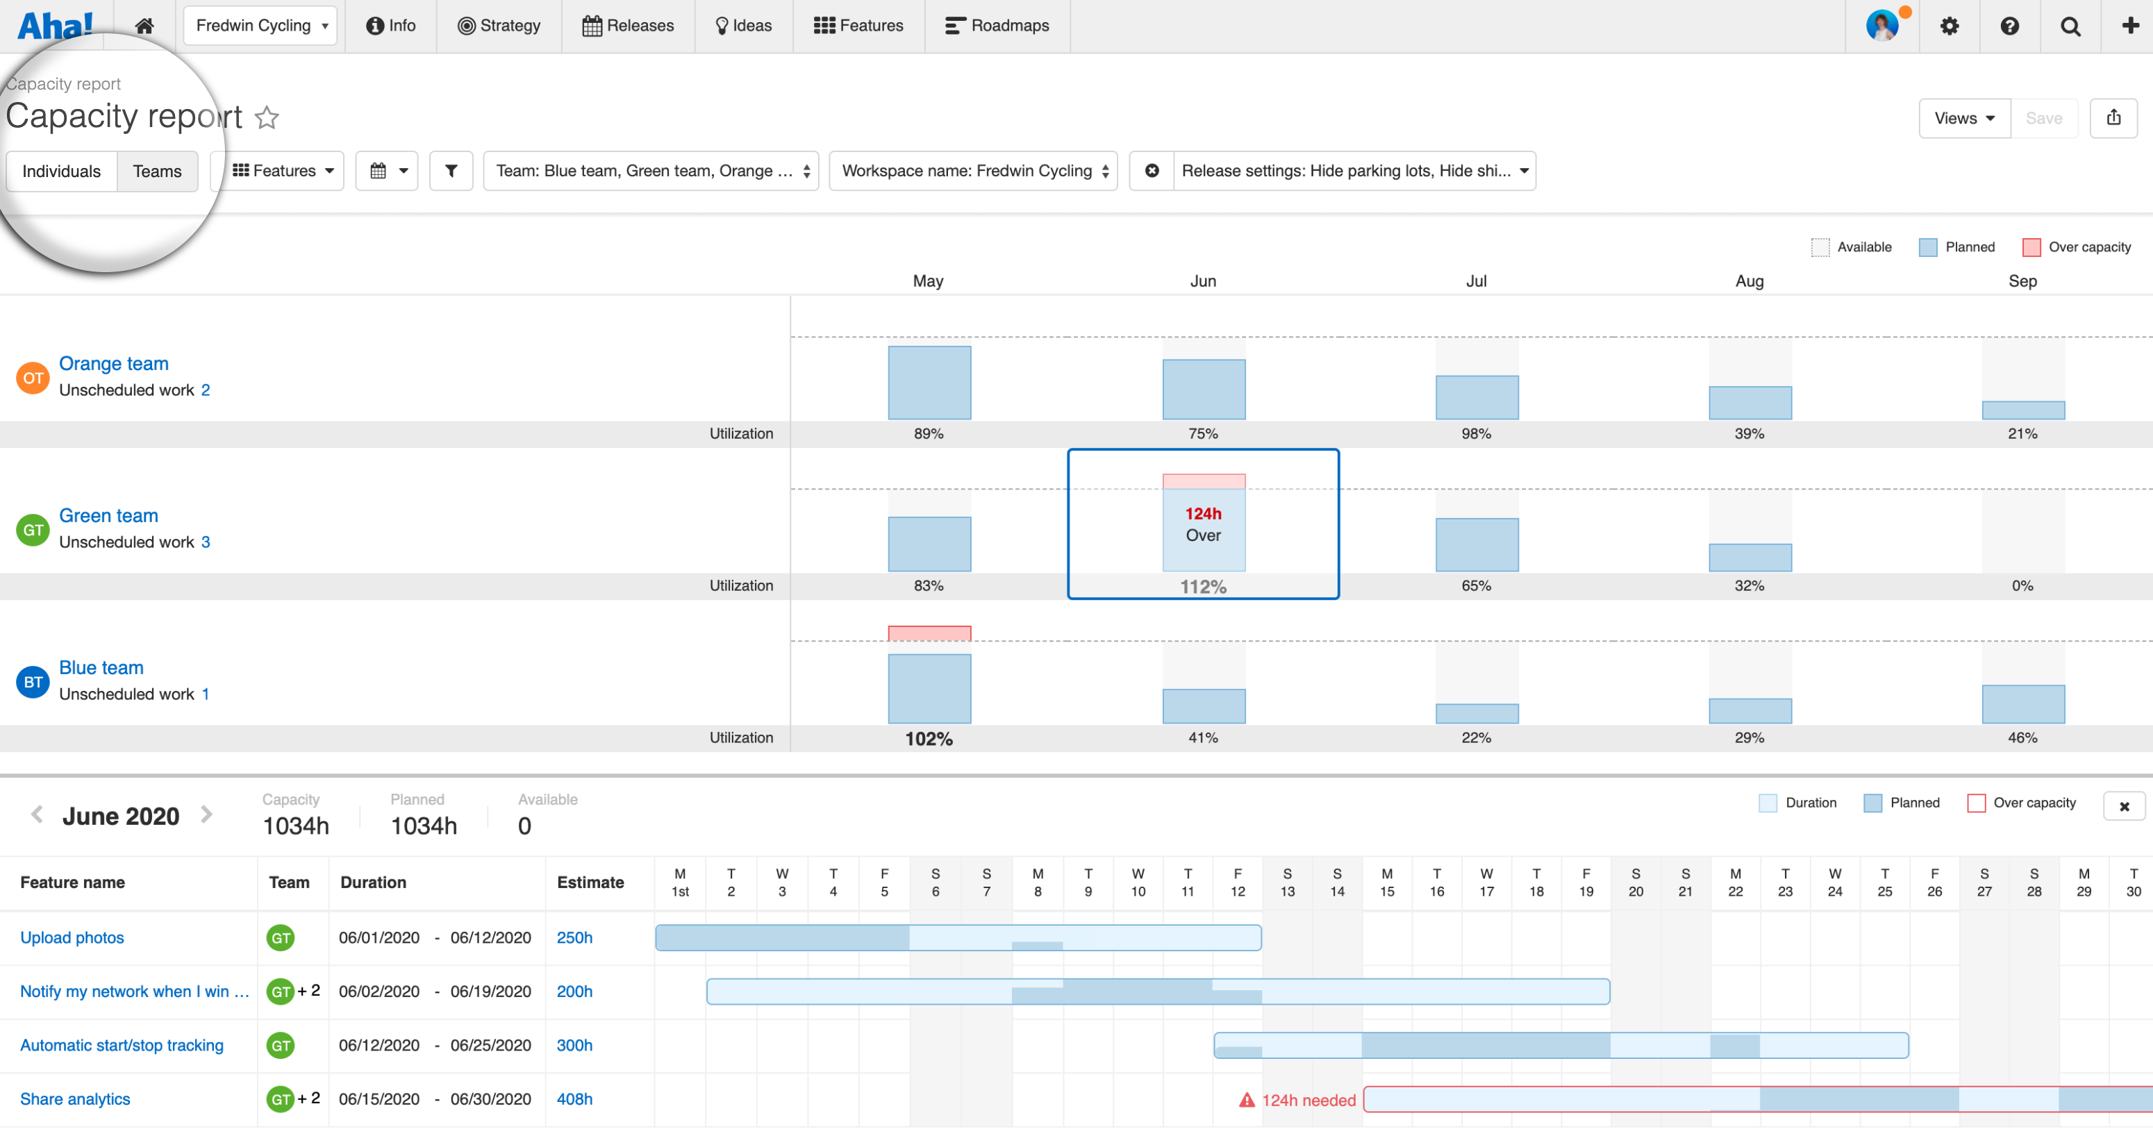The height and width of the screenshot is (1145, 2153).
Task: Open the Strategy menu item
Action: [499, 25]
